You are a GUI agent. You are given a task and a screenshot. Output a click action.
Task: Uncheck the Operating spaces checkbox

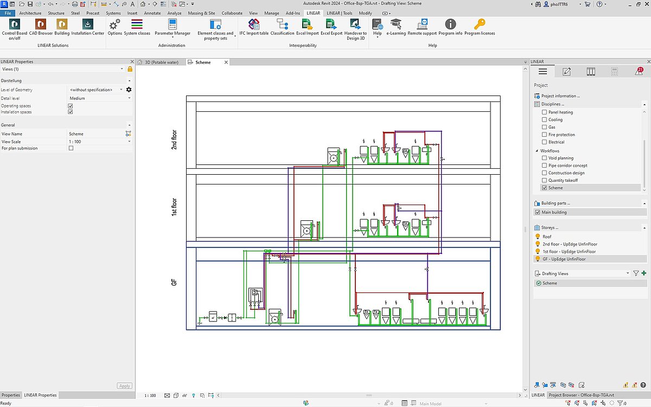[x=71, y=106]
